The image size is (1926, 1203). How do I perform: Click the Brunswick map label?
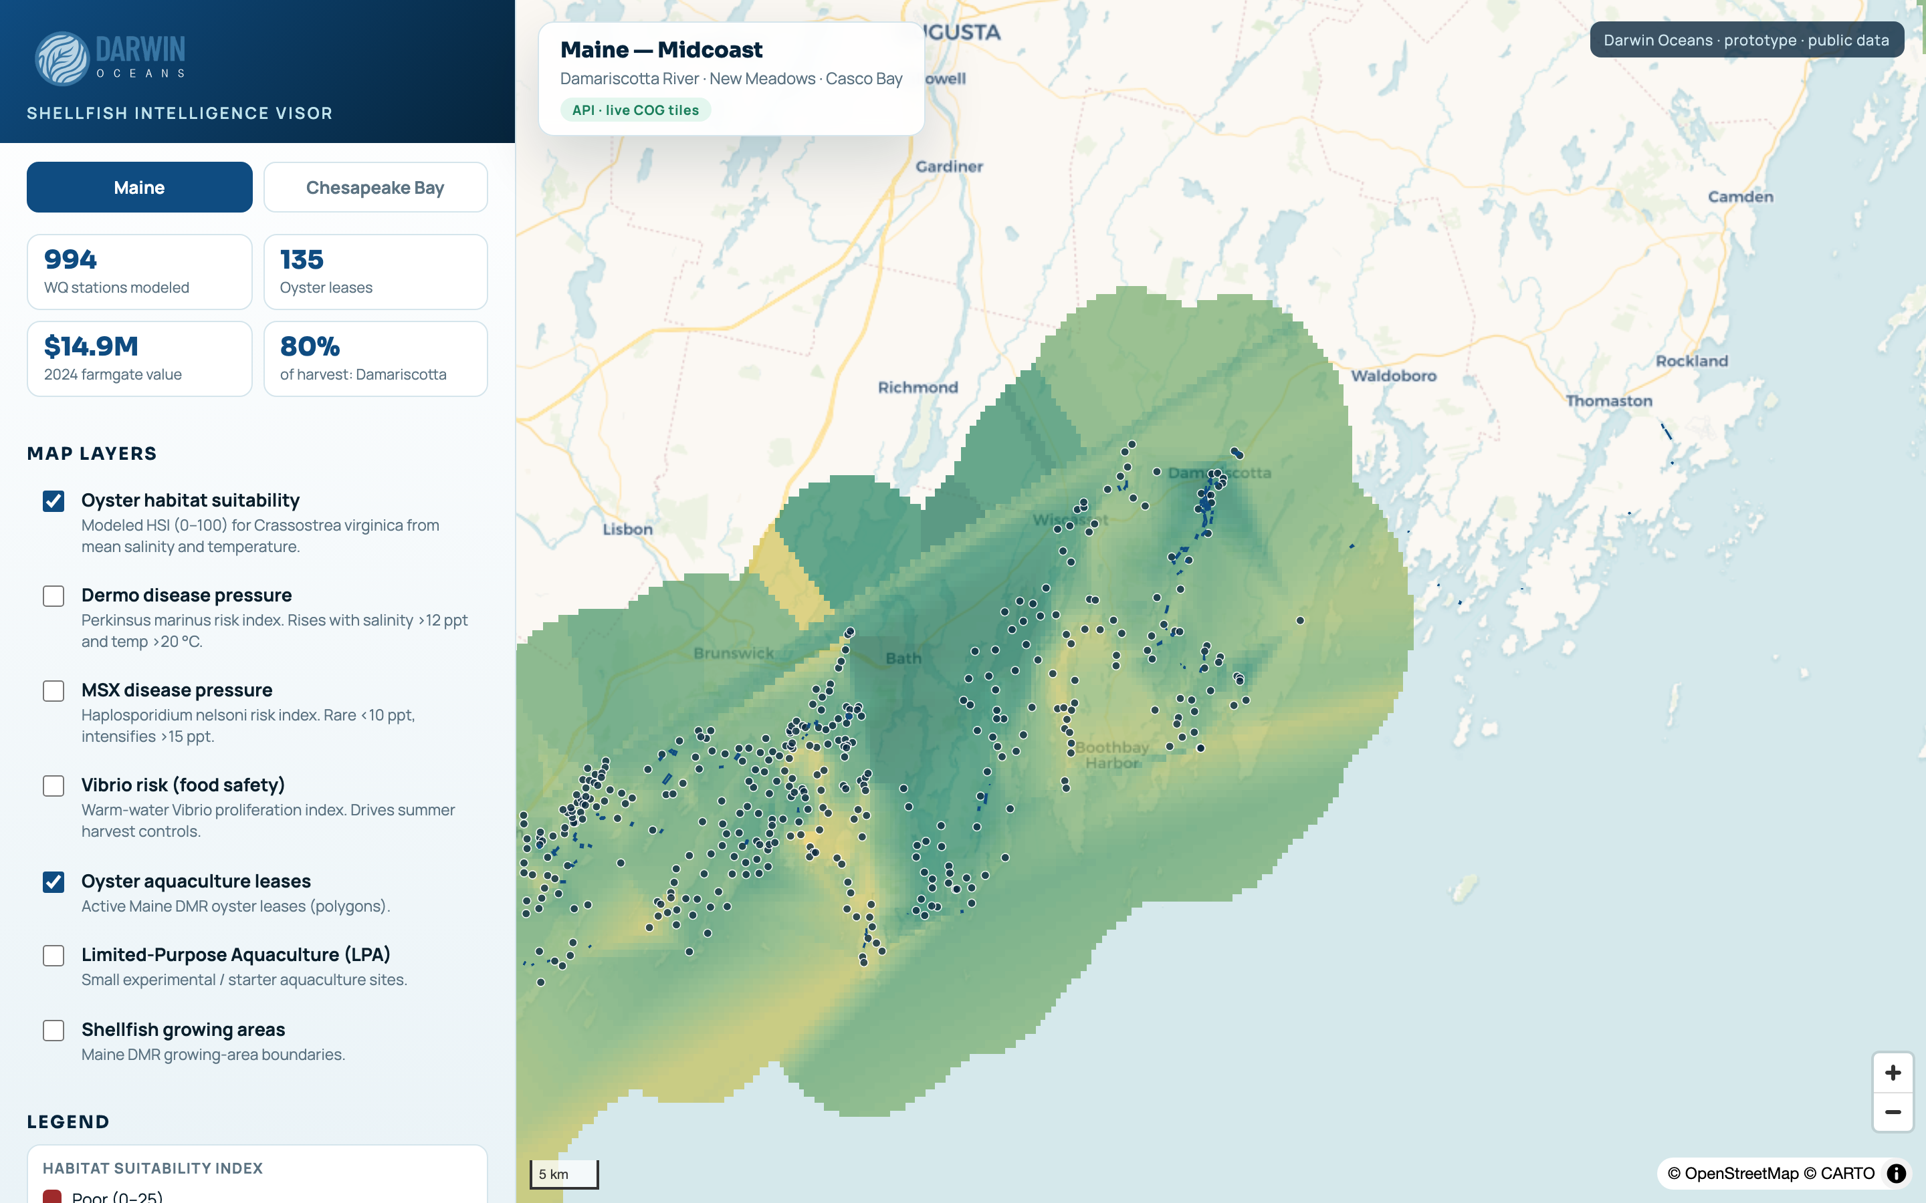(x=733, y=653)
